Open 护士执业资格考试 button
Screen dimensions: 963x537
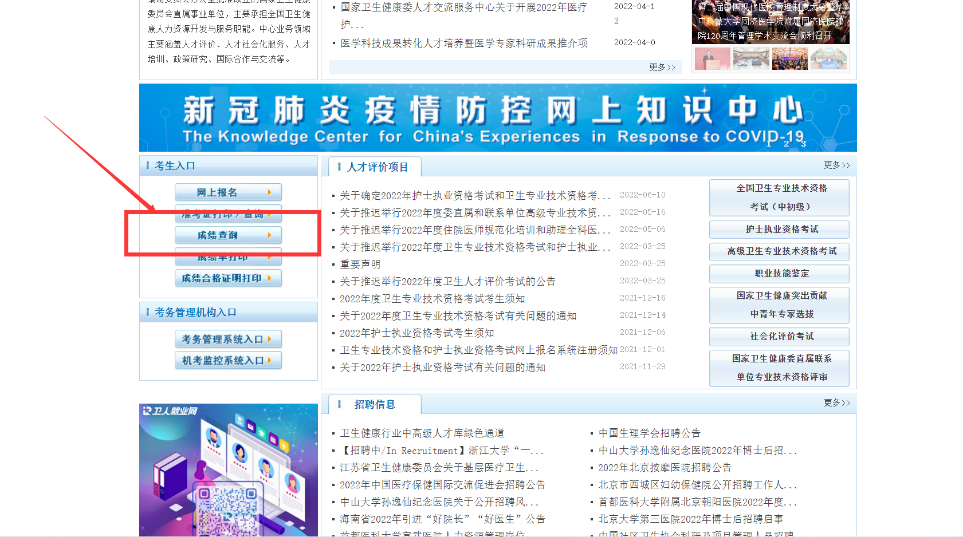click(779, 230)
